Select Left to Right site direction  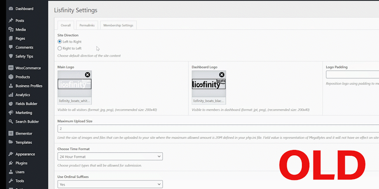tap(60, 42)
